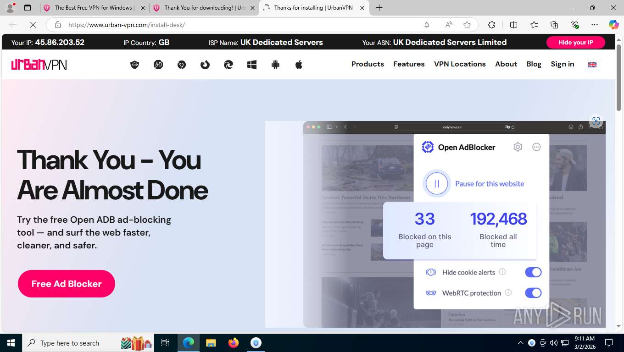Open the tab actions menu icon
This screenshot has height=352, width=624.
click(x=28, y=8)
